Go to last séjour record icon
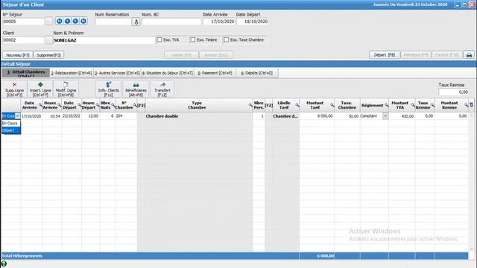Screen dimensions: 477x268 [83, 21]
